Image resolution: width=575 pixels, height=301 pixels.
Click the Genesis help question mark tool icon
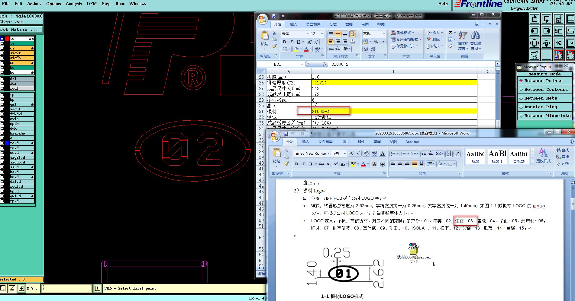[570, 43]
